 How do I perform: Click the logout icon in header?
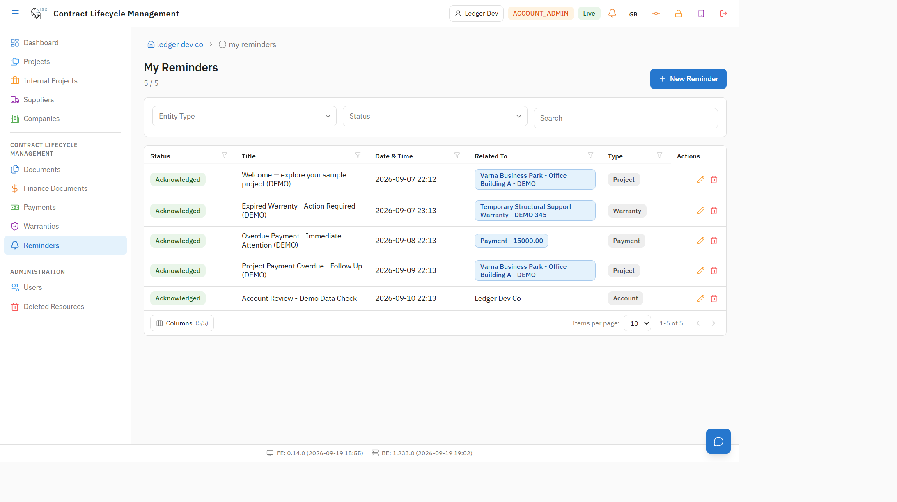[x=724, y=14]
